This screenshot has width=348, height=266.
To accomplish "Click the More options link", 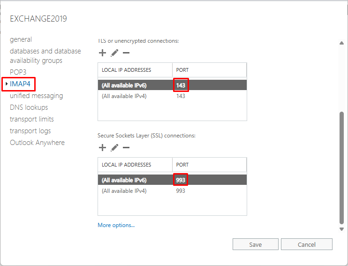I will tap(116, 225).
